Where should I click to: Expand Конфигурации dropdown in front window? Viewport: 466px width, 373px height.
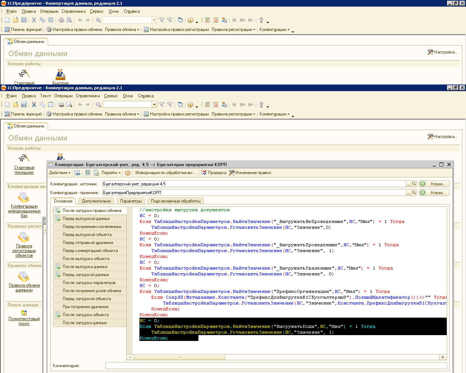[x=275, y=114]
